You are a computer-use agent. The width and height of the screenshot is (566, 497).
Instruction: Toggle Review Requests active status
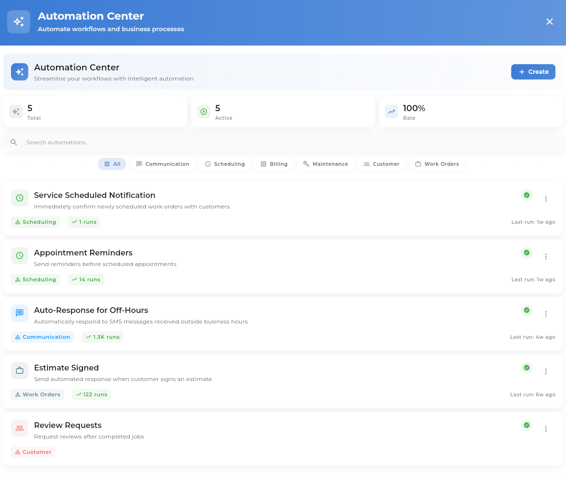(x=526, y=425)
